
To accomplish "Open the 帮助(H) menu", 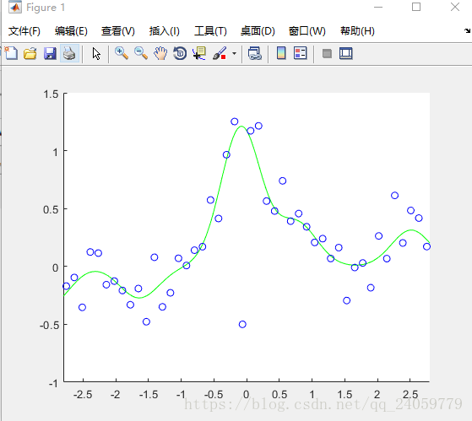I will click(x=357, y=31).
